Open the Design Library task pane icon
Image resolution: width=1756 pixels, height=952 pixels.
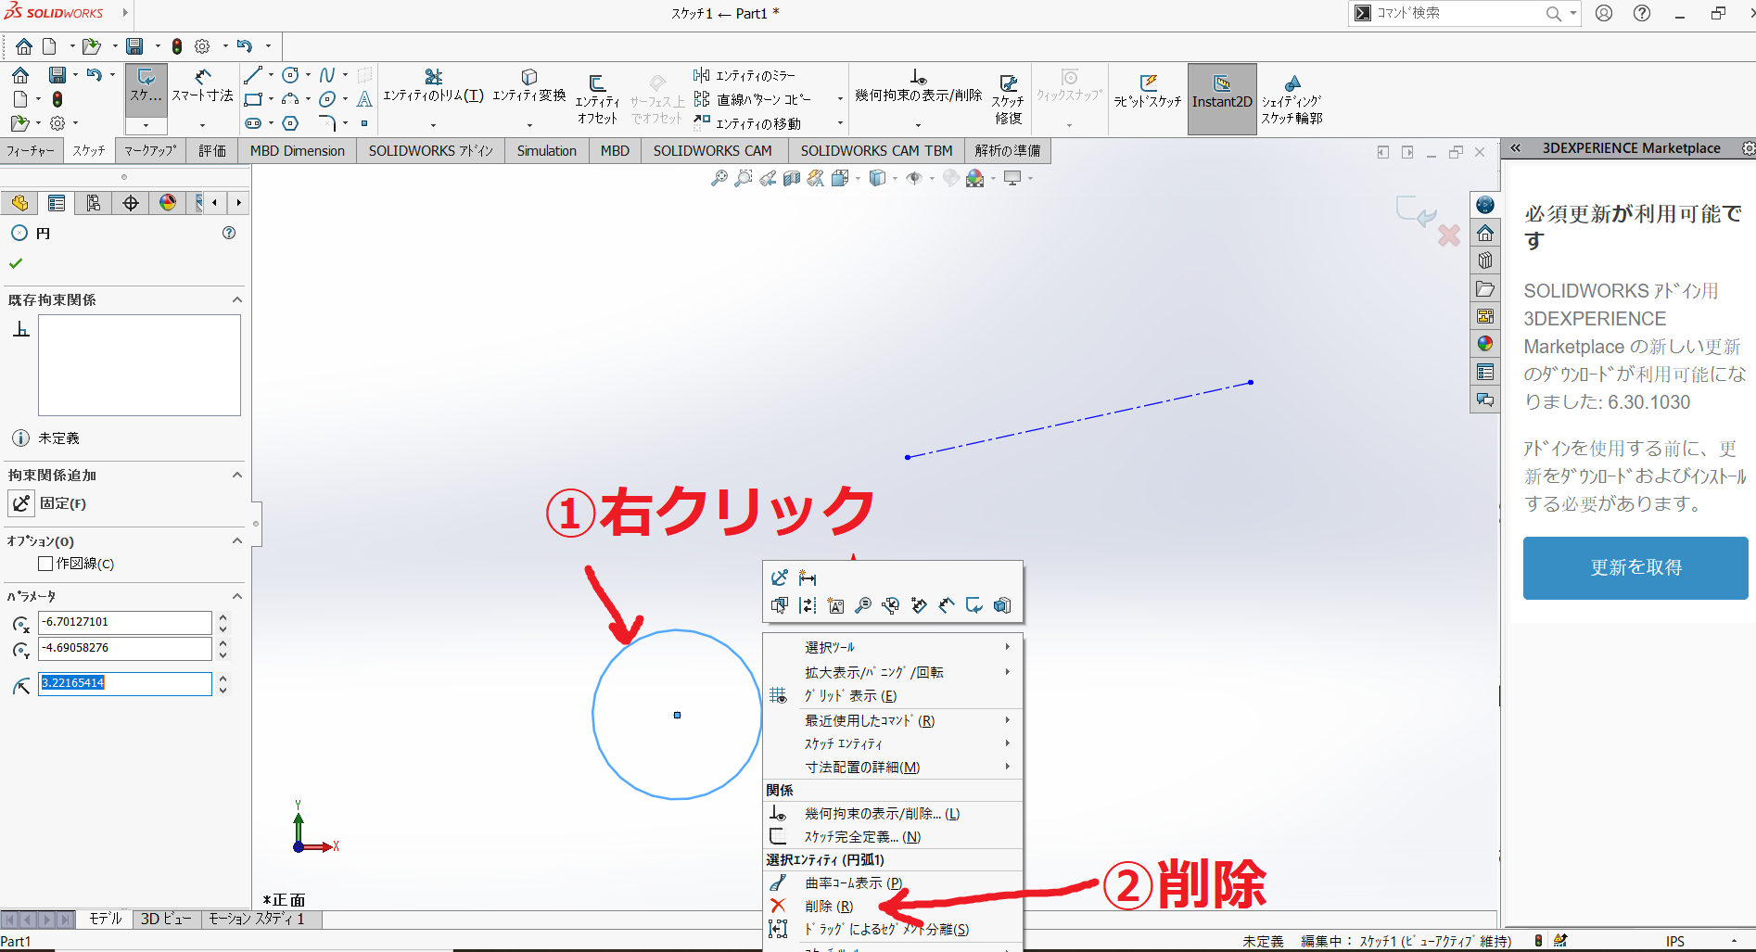[x=1485, y=260]
